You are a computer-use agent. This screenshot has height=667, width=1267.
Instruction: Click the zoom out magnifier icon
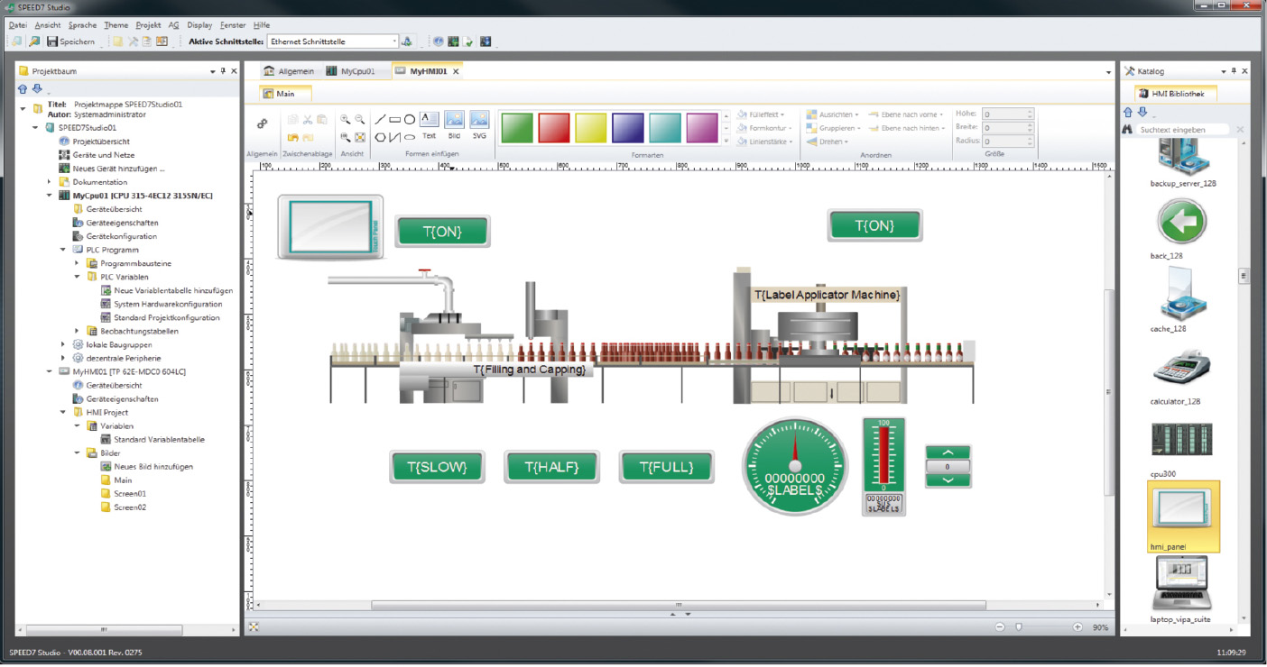[360, 119]
